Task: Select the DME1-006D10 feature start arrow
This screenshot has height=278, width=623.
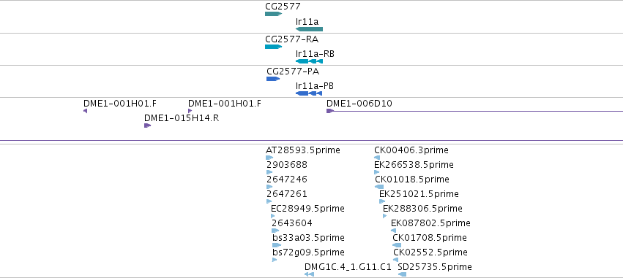Action: pos(329,111)
